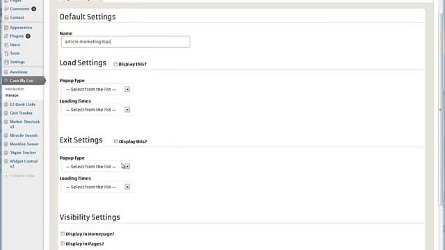Open the Users menu
445x250 pixels.
point(15,44)
